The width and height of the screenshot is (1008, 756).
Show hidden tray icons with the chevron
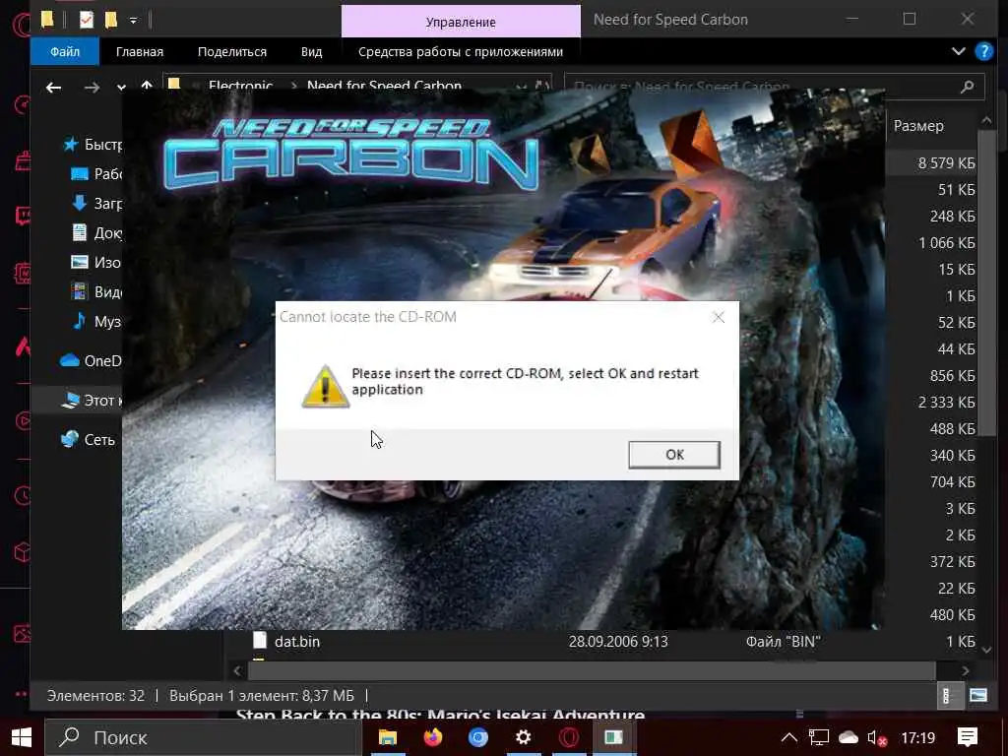[x=788, y=737]
